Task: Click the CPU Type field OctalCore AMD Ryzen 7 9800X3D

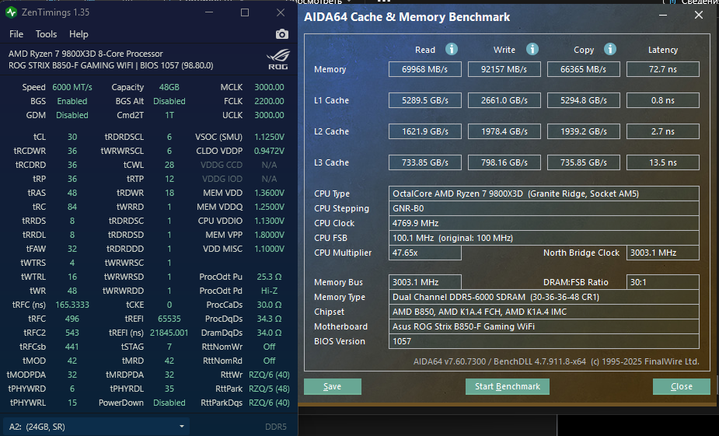Action: 544,194
